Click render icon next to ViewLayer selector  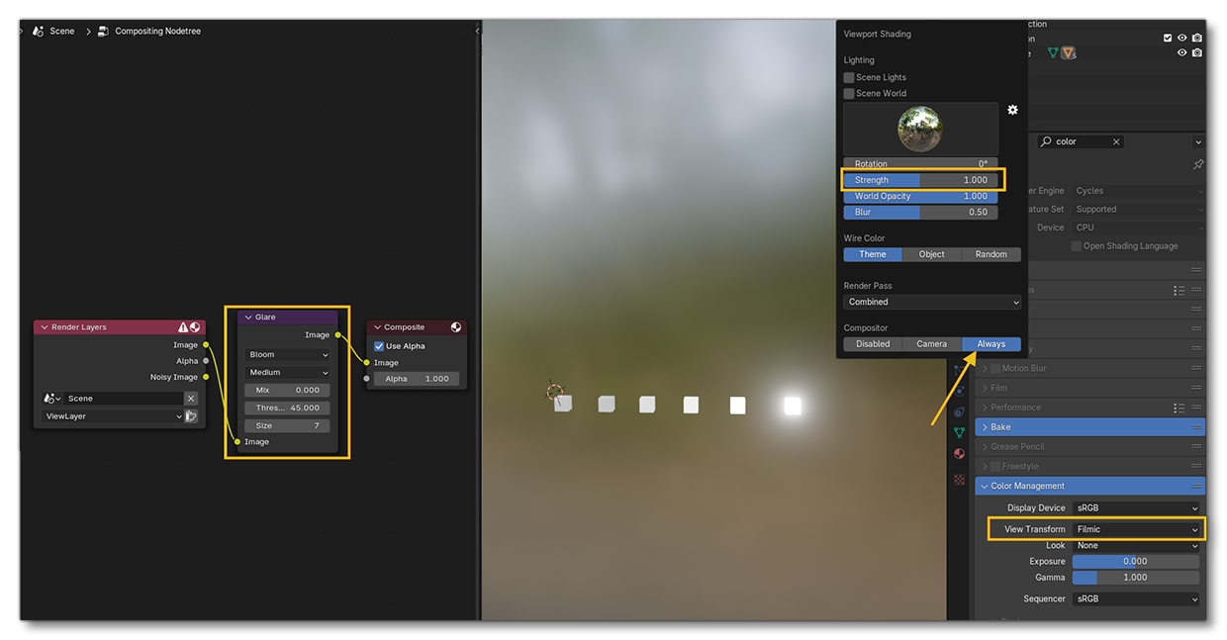click(x=192, y=416)
